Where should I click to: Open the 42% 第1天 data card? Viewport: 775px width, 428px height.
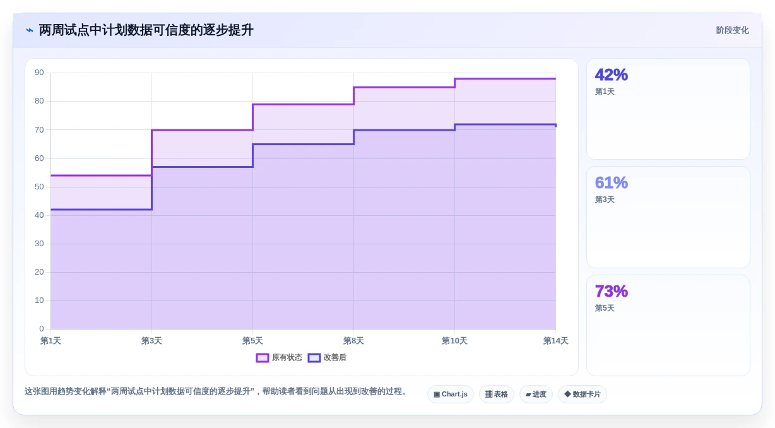point(668,109)
